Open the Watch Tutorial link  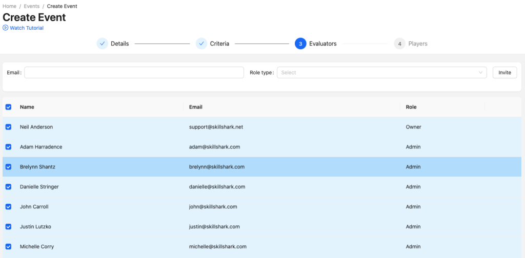point(27,28)
